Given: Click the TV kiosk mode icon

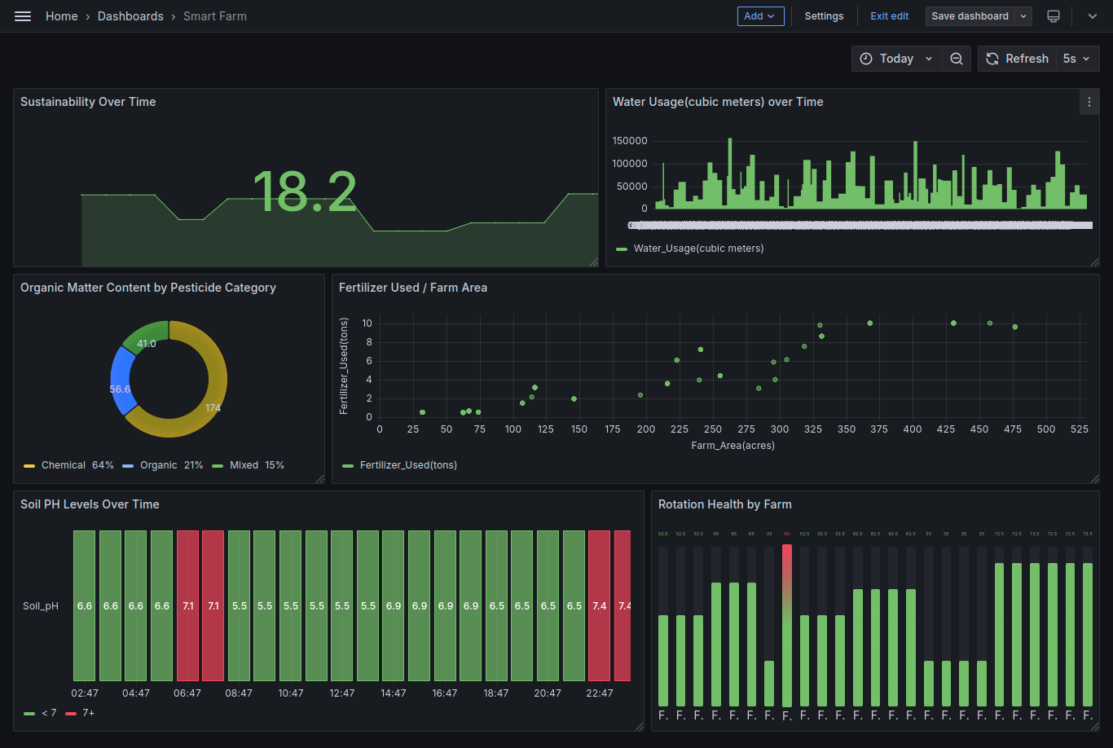Looking at the screenshot, I should pos(1054,16).
